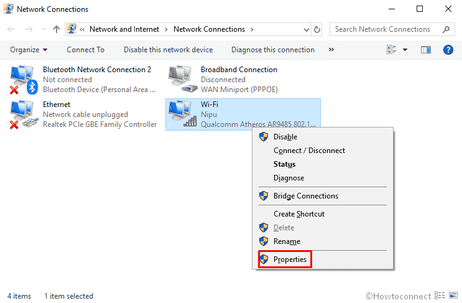Switch to details view in status bar

pos(440,296)
